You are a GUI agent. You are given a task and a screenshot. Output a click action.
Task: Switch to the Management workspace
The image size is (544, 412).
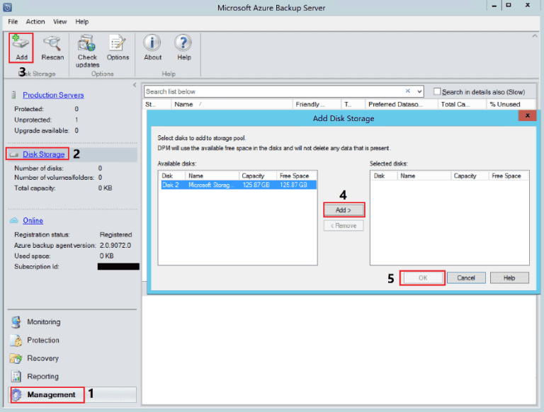click(x=51, y=395)
